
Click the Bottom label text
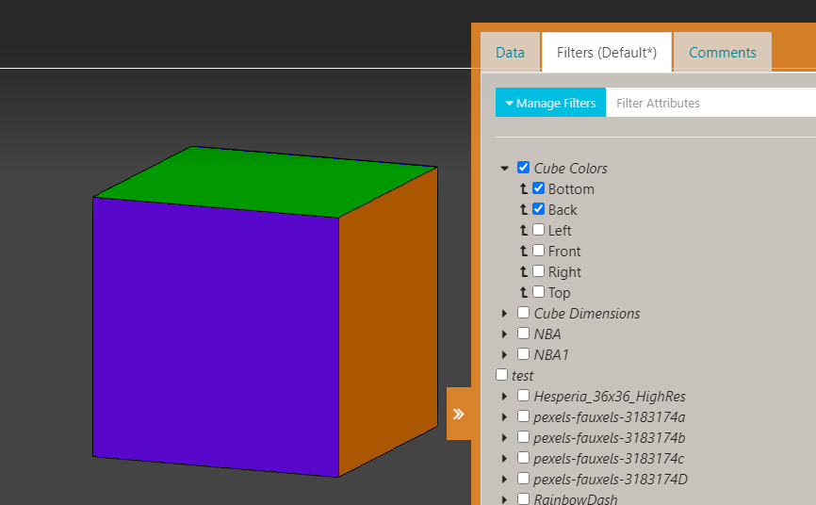pyautogui.click(x=571, y=189)
